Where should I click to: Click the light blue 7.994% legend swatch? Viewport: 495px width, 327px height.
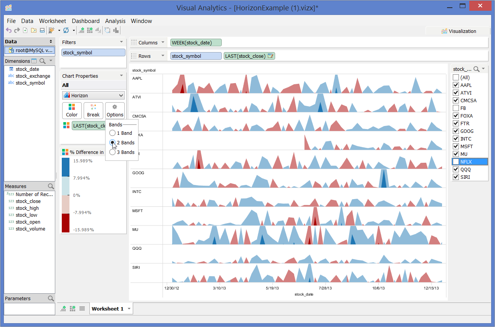[x=66, y=186]
